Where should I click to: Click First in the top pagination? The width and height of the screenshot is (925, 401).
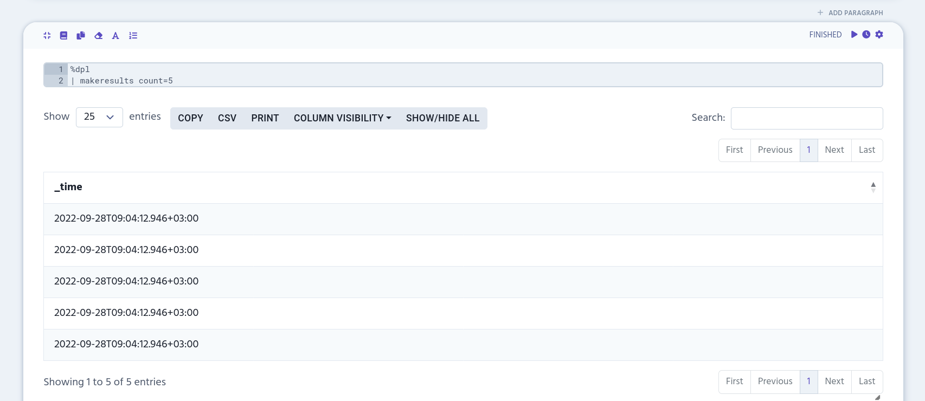(x=735, y=150)
